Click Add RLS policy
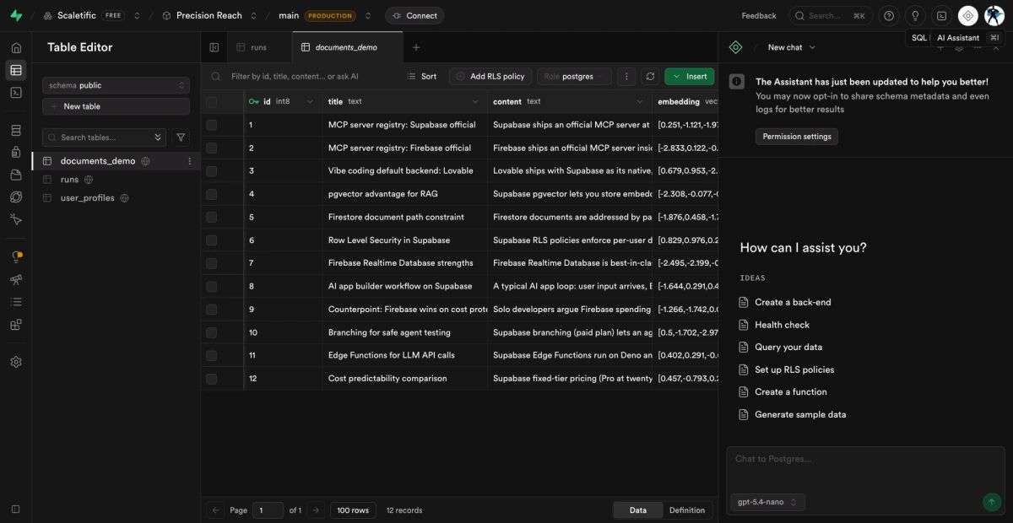The image size is (1013, 523). pos(490,76)
